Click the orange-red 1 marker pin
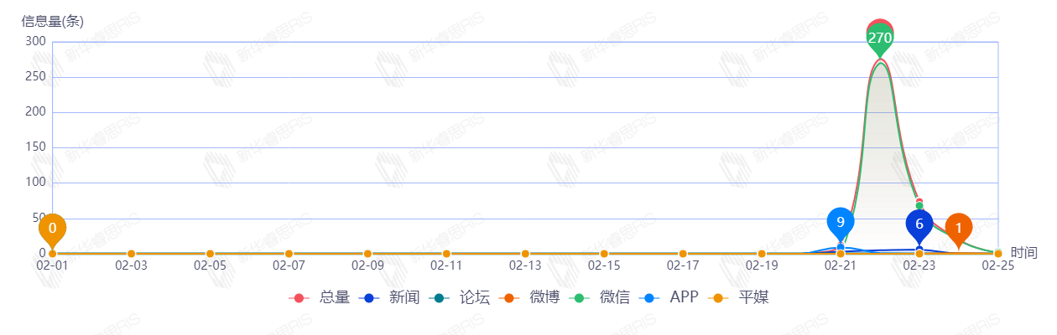 pyautogui.click(x=959, y=228)
